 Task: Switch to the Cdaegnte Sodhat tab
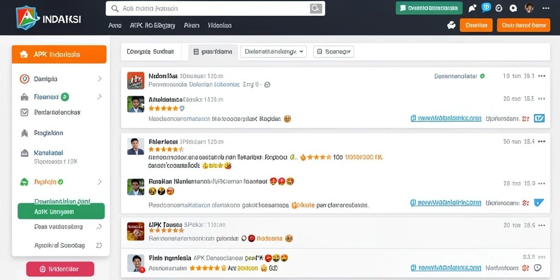tap(150, 51)
